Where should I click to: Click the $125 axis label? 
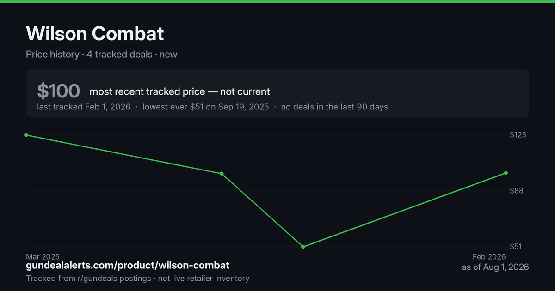[518, 135]
